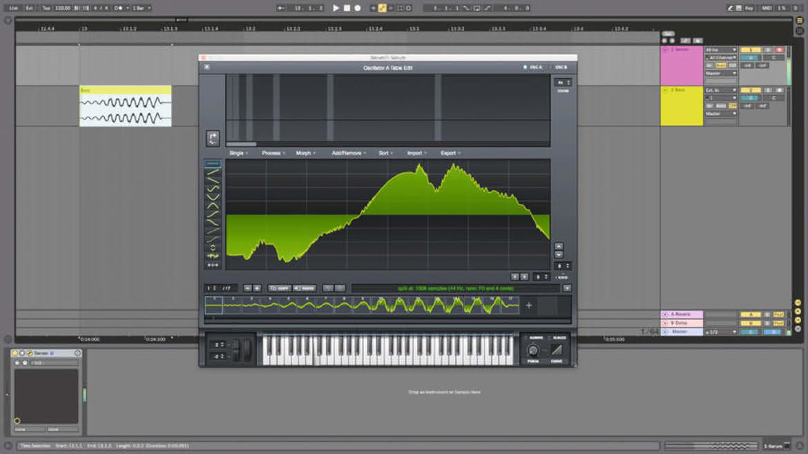Stop playback in Ableton transport
Screen dimensions: 808x454
coord(347,8)
